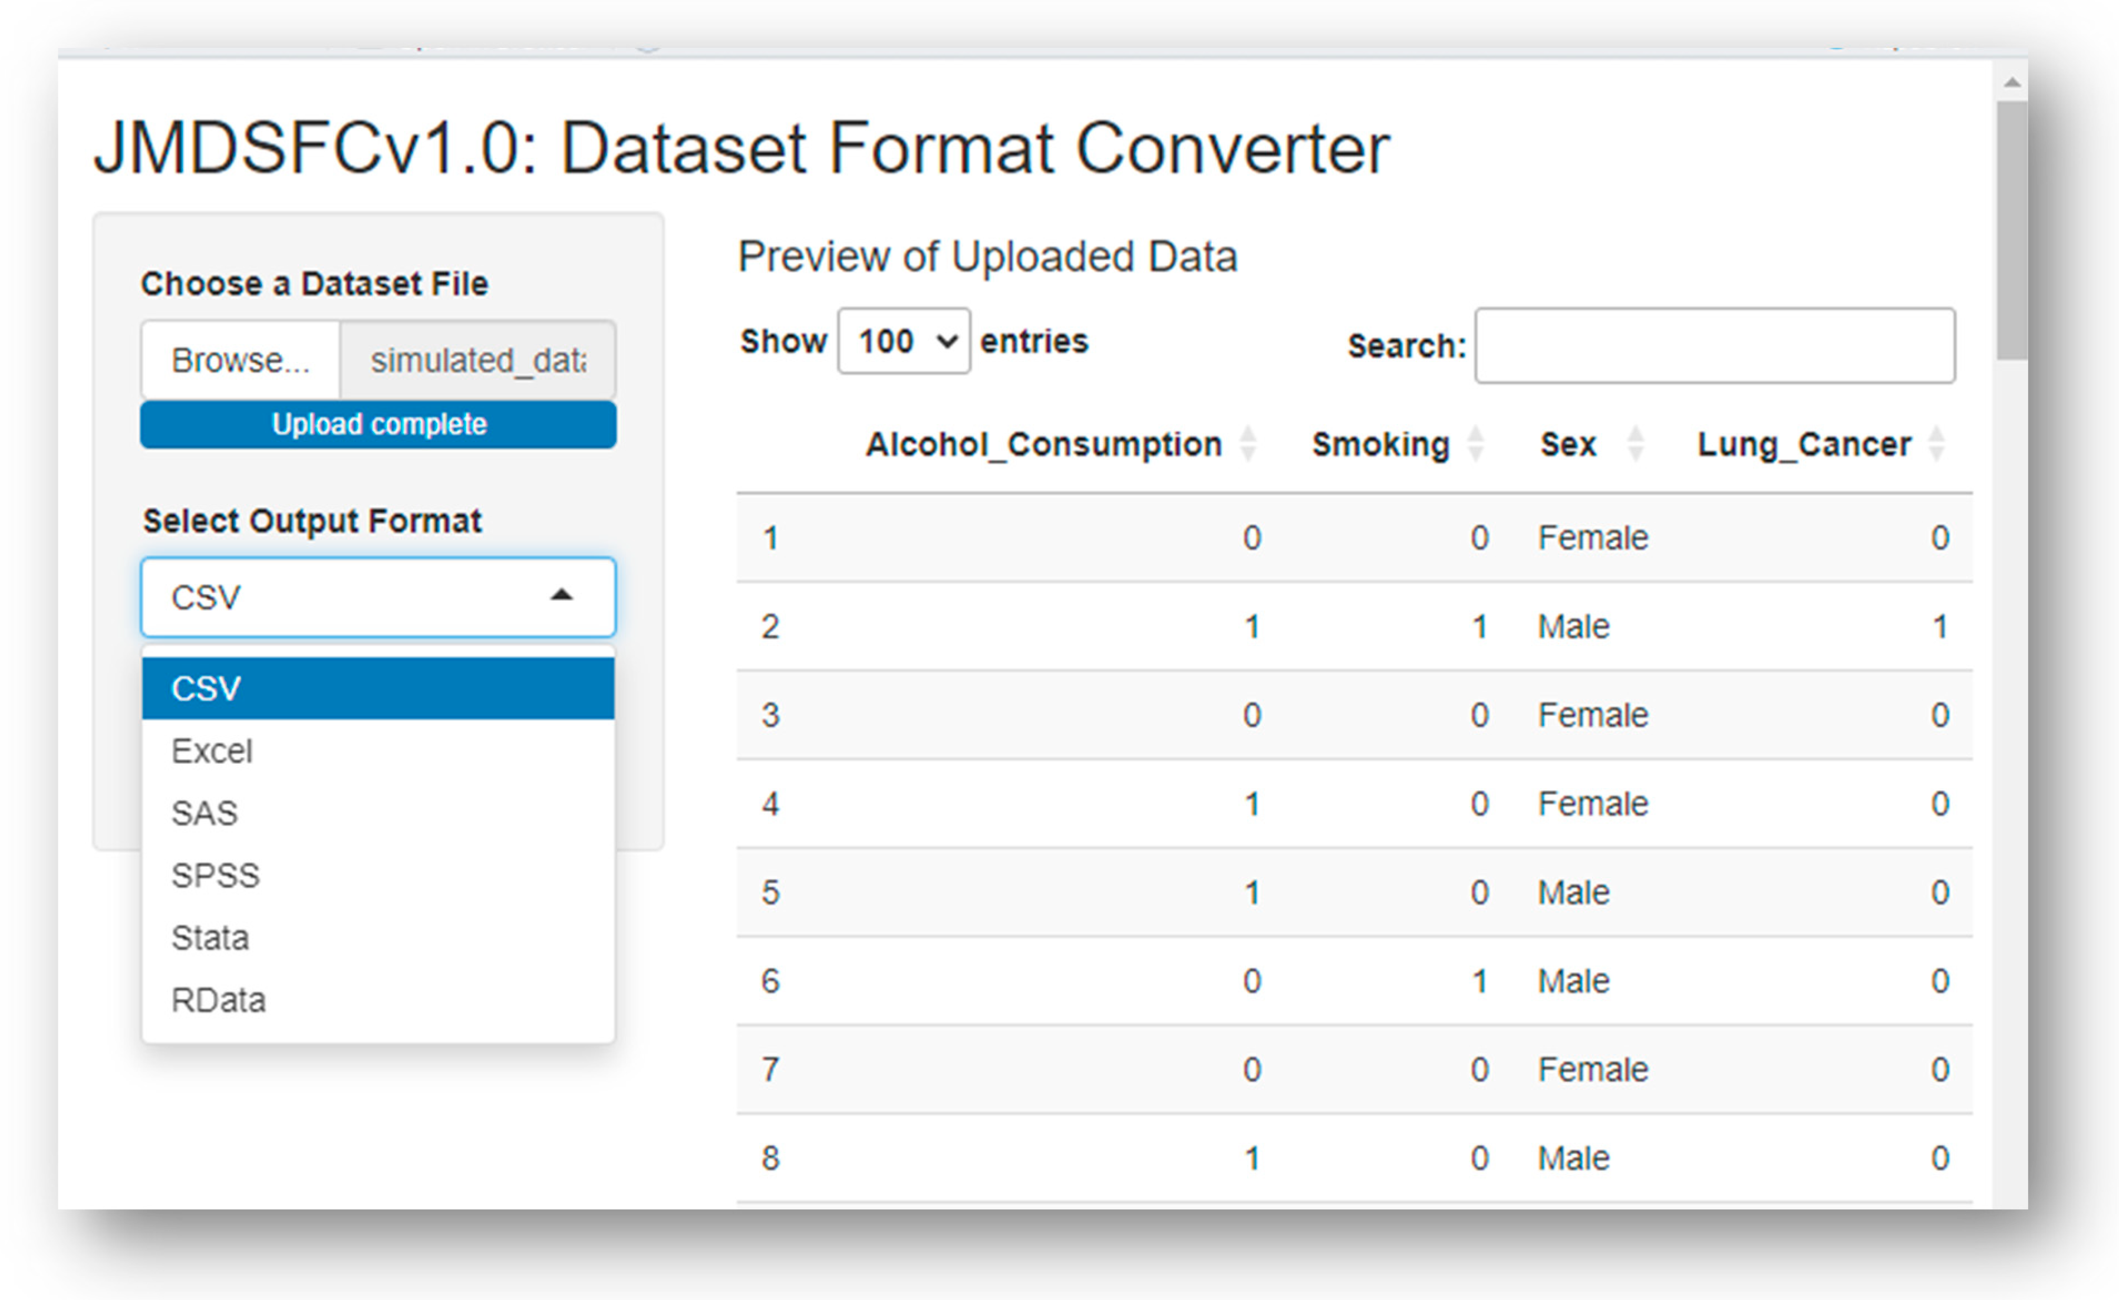Sort by Alcohol_Consumption column arrows
The width and height of the screenshot is (2119, 1300).
(1248, 444)
